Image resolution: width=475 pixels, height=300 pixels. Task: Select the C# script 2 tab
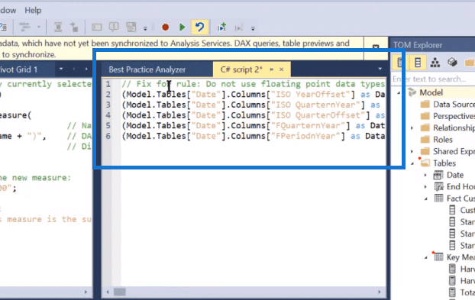241,69
